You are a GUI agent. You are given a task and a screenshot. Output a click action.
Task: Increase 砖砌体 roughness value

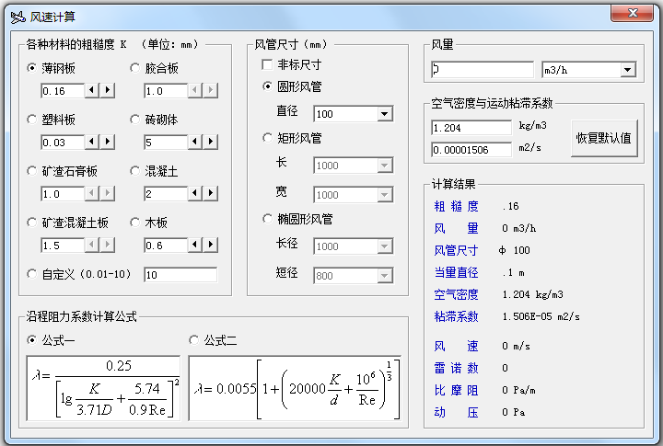211,142
